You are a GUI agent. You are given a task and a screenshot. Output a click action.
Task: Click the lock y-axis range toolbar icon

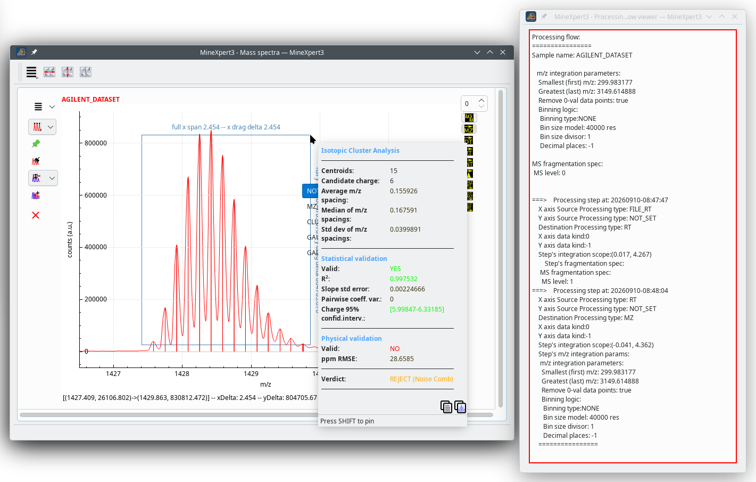tap(68, 72)
